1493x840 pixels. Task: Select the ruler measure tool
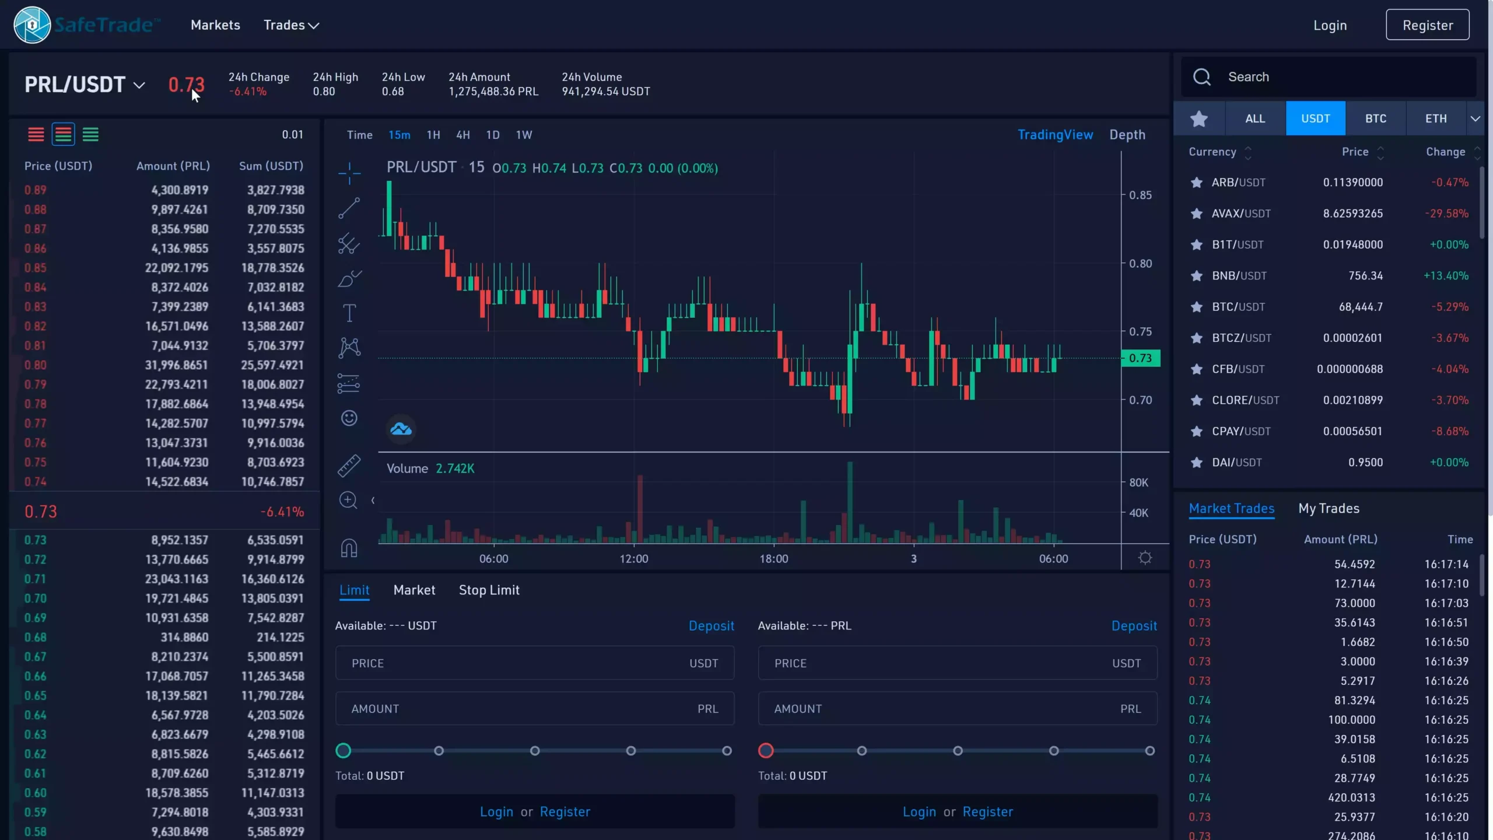(349, 466)
